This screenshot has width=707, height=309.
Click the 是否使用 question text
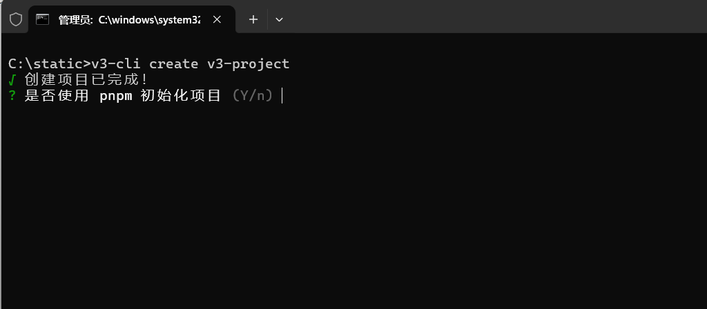(x=57, y=96)
